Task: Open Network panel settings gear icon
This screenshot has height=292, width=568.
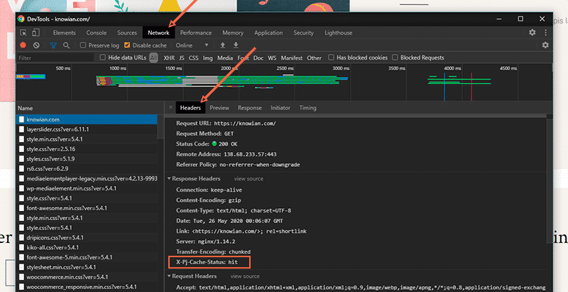Action: tap(545, 45)
